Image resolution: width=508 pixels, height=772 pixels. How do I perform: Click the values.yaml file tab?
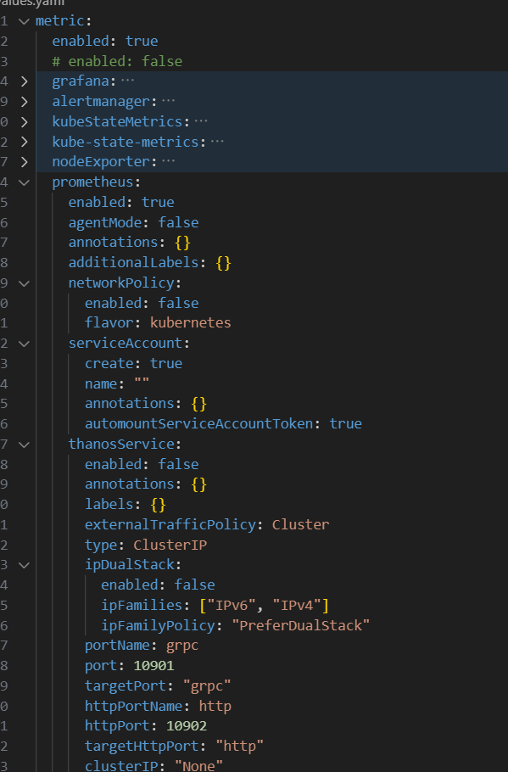[32, 3]
